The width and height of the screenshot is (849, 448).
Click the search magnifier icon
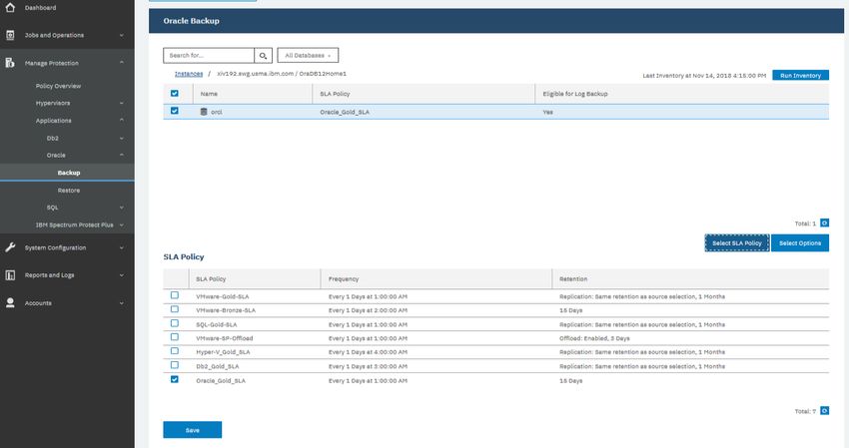tap(263, 55)
